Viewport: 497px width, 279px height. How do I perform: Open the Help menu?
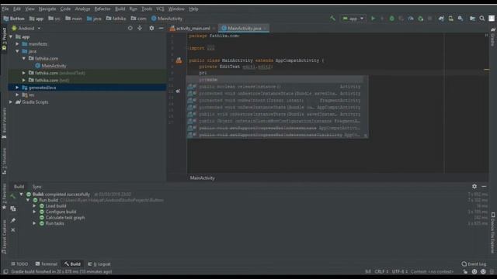pyautogui.click(x=193, y=9)
